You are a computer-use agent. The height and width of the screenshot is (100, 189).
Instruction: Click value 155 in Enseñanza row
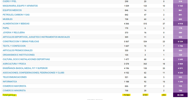[145, 68]
